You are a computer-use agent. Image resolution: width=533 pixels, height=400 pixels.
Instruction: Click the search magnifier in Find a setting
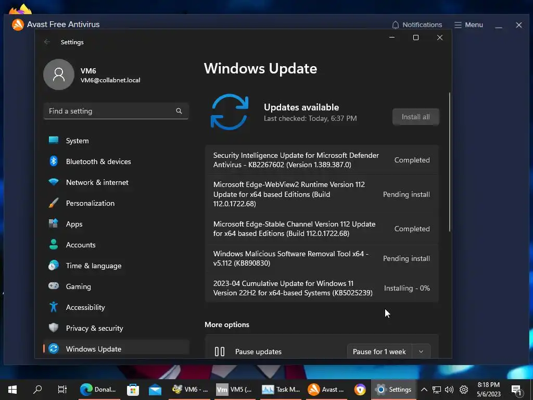click(179, 111)
